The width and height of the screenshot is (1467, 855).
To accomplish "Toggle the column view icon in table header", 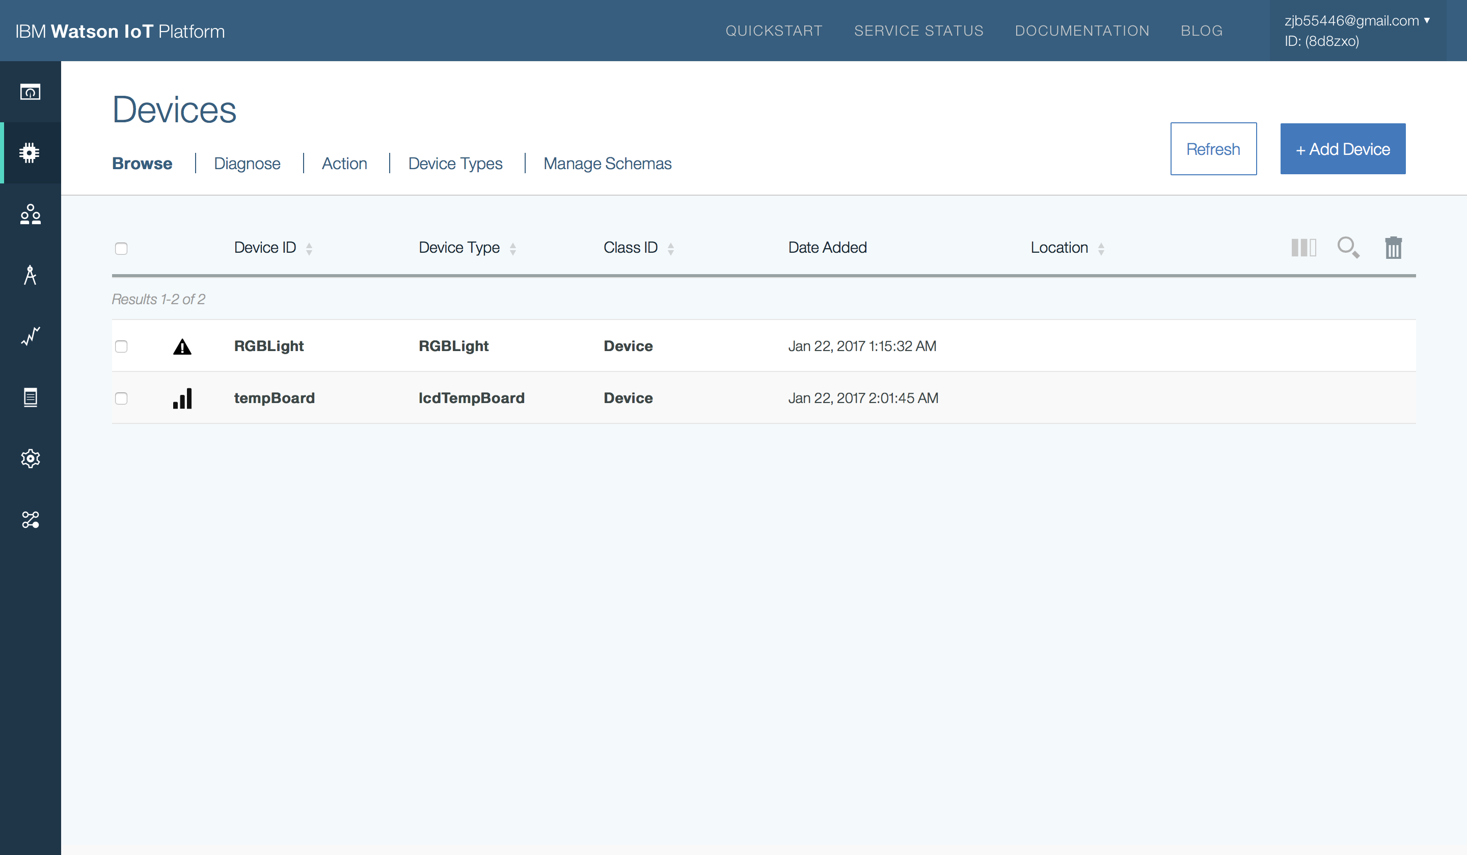I will 1303,248.
